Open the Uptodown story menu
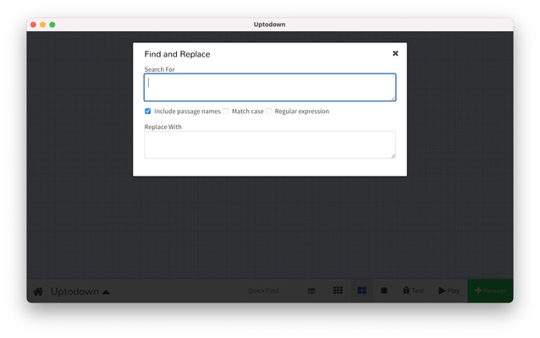The height and width of the screenshot is (338, 540). tap(74, 292)
